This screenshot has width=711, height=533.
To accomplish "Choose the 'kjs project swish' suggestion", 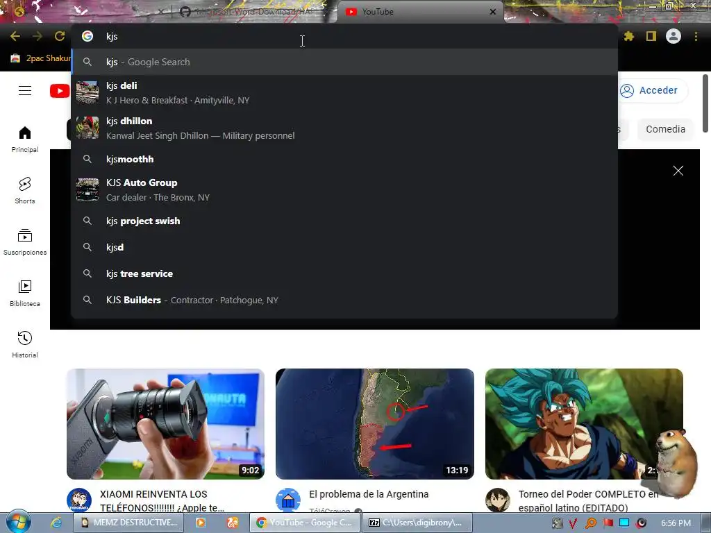I will (344, 221).
